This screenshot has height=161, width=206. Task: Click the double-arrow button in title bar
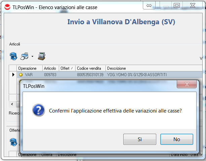(x=149, y=5)
